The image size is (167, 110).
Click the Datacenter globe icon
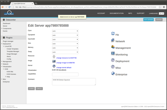(x=4, y=20)
